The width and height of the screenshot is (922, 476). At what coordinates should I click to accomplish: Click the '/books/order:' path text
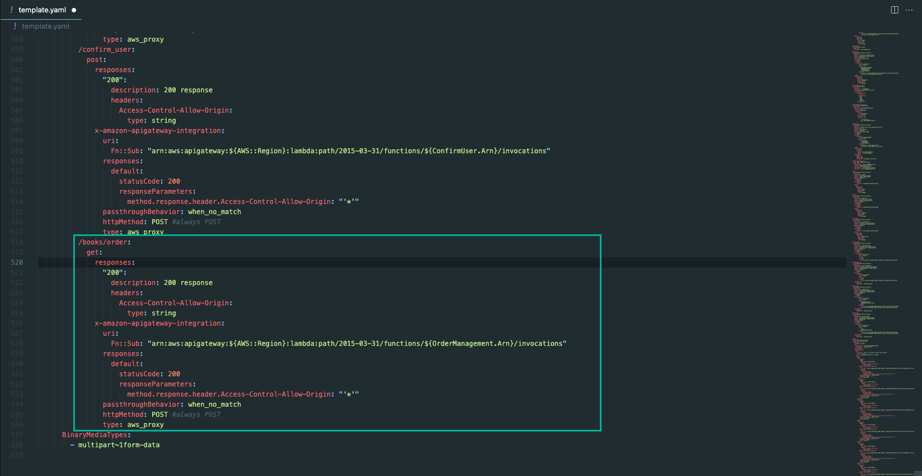pyautogui.click(x=104, y=242)
